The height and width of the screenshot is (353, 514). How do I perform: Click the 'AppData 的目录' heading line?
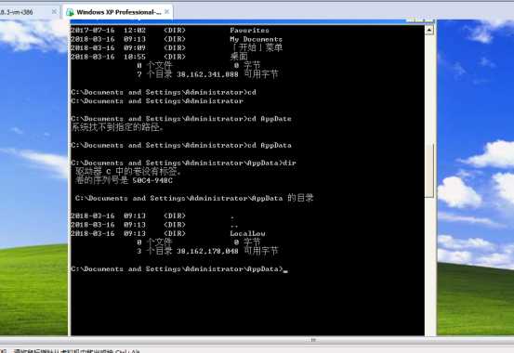click(194, 198)
